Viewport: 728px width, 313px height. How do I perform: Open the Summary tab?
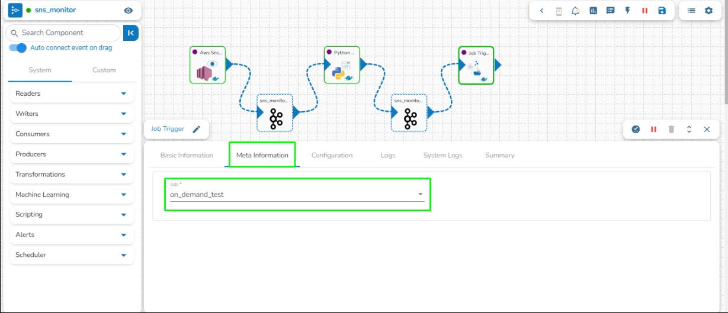[500, 155]
